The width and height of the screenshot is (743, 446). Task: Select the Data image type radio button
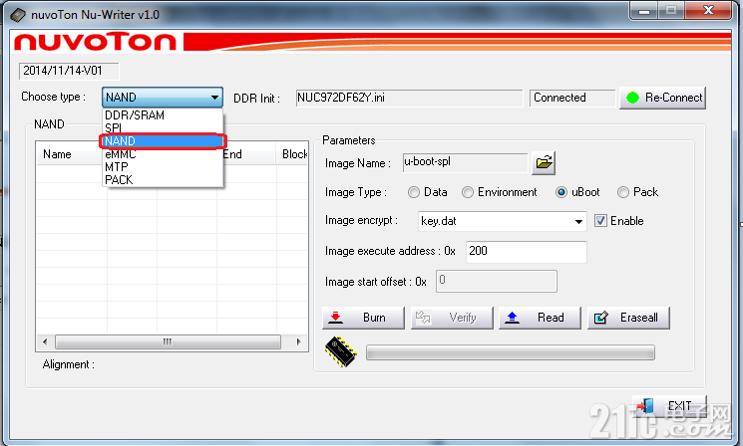(414, 192)
